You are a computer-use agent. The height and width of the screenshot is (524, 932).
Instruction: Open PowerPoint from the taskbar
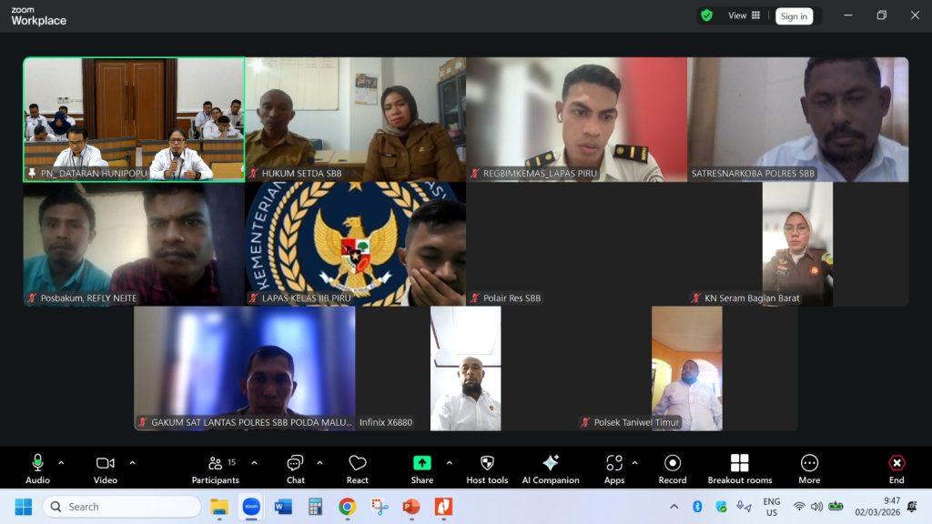pos(410,507)
